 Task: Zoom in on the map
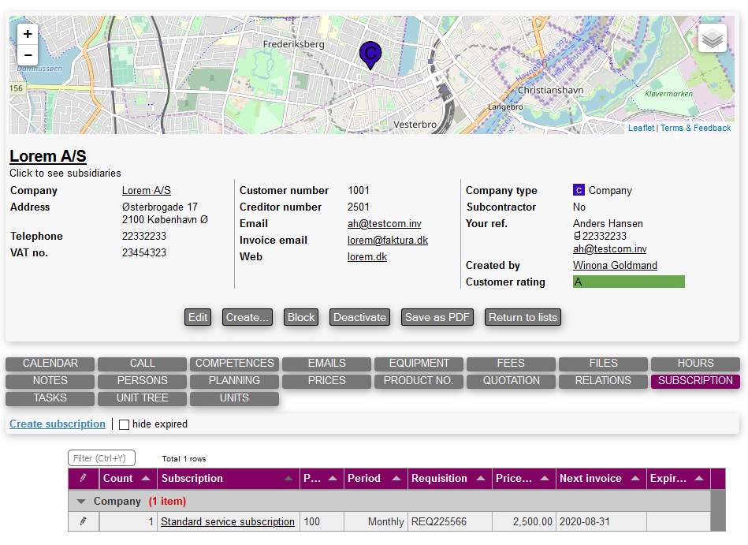pos(28,34)
